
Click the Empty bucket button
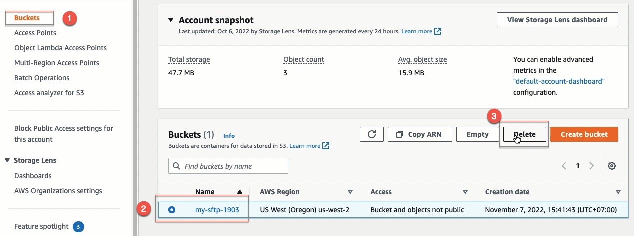coord(477,134)
